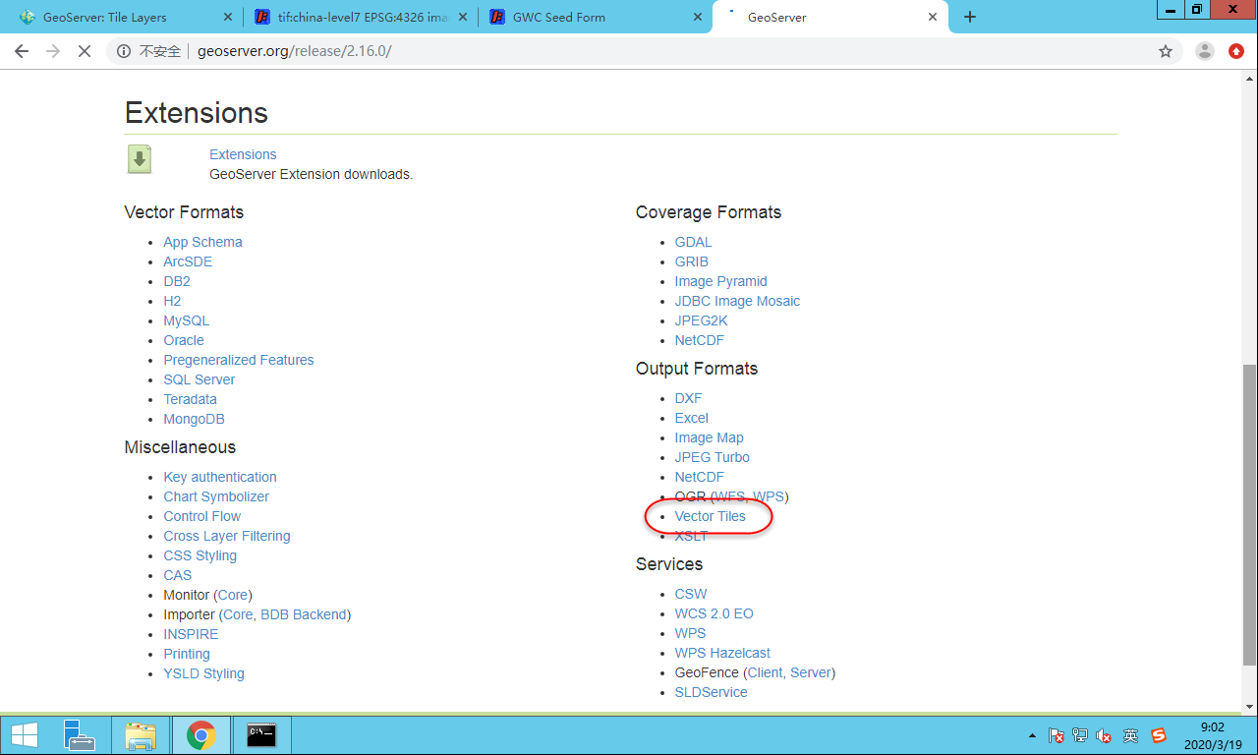
Task: Open the Chart Symbolizer link
Action: click(216, 496)
